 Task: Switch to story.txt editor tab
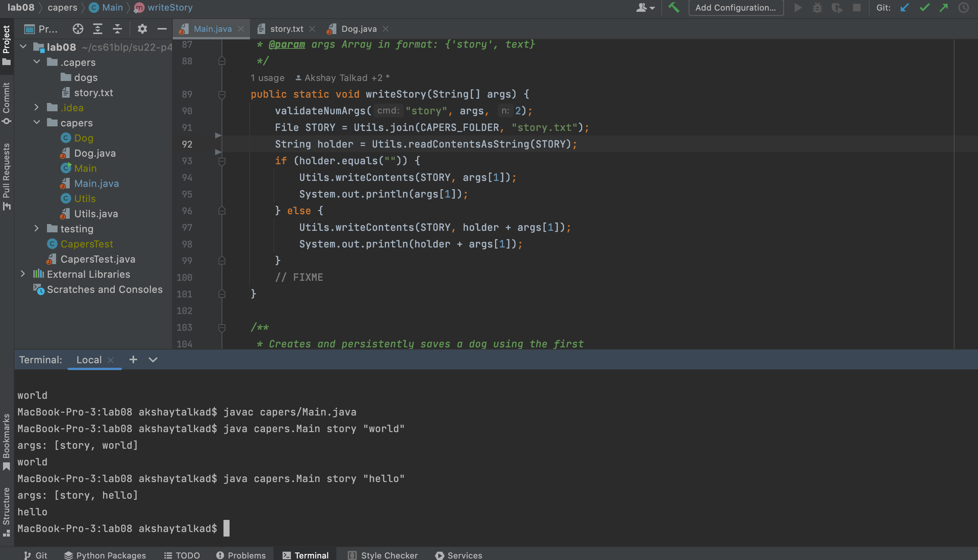click(286, 29)
